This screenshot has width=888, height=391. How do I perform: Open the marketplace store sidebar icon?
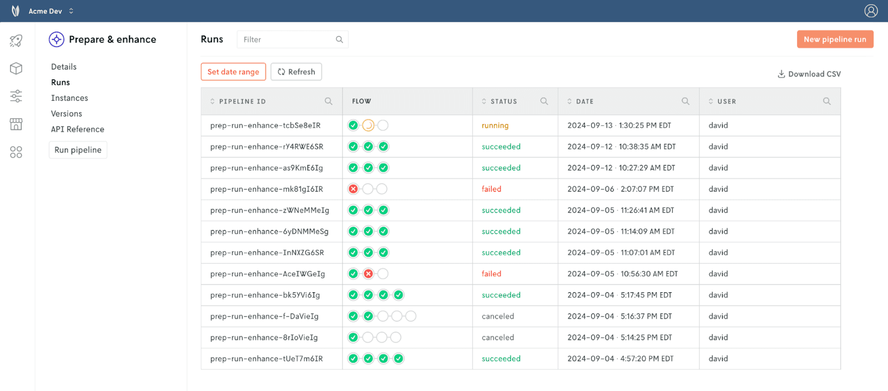click(x=16, y=124)
